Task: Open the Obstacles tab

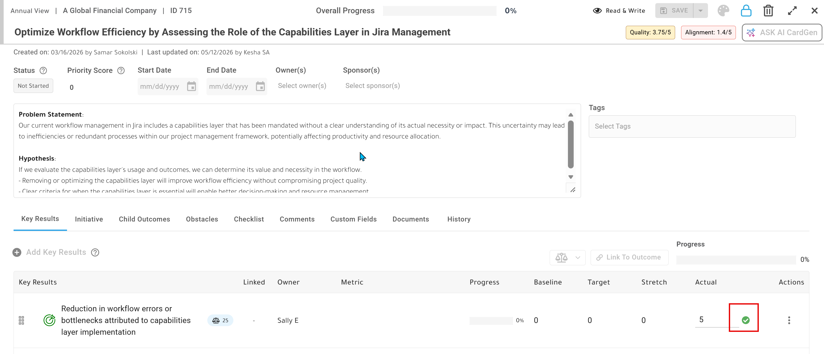Action: [x=202, y=219]
